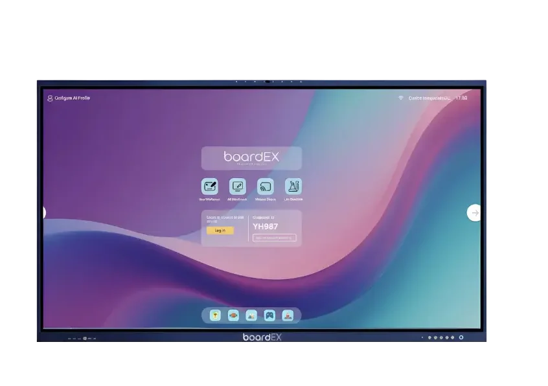The height and width of the screenshot is (386, 548).
Task: Open the Life Schedule app
Action: [x=293, y=186]
